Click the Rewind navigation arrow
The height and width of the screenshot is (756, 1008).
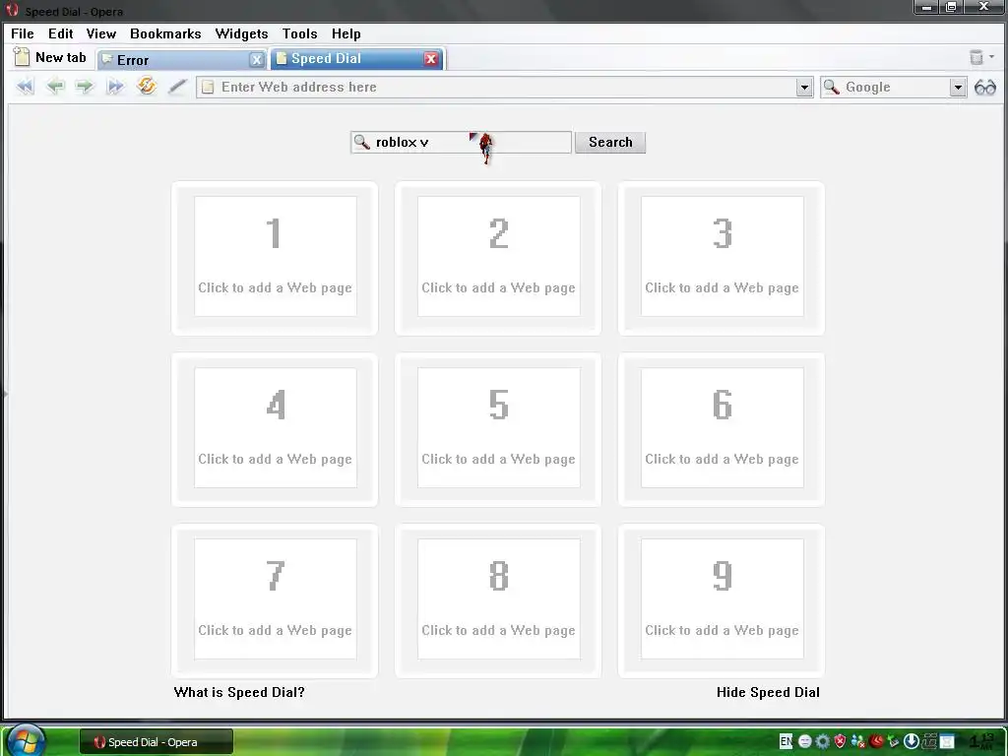click(x=25, y=87)
